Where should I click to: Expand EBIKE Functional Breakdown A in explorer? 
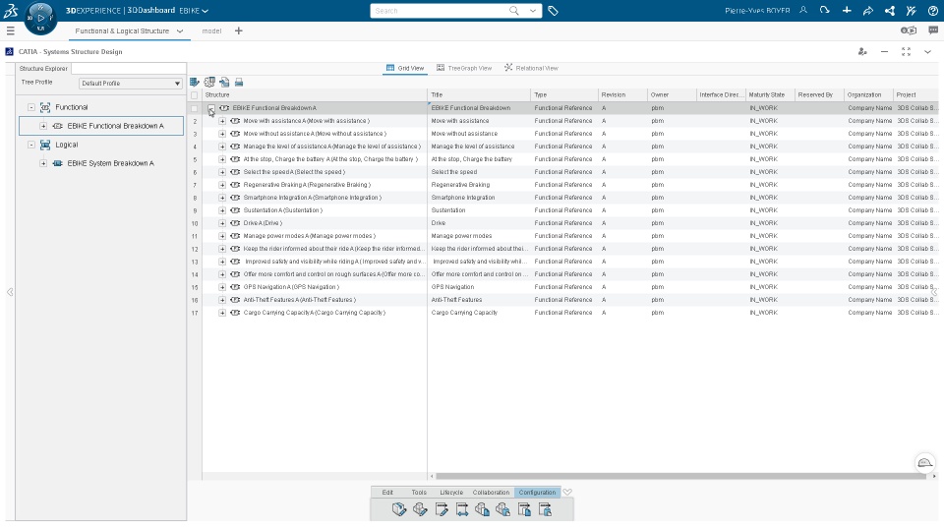click(x=43, y=126)
